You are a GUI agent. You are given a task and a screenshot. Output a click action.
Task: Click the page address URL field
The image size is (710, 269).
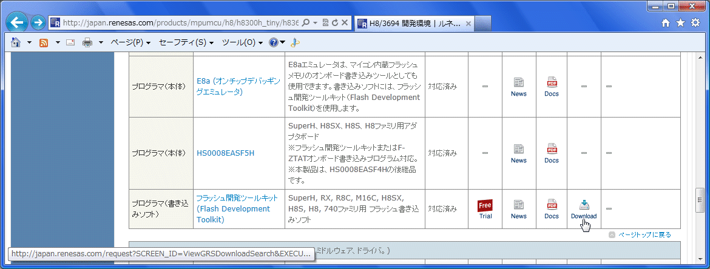tap(180, 22)
